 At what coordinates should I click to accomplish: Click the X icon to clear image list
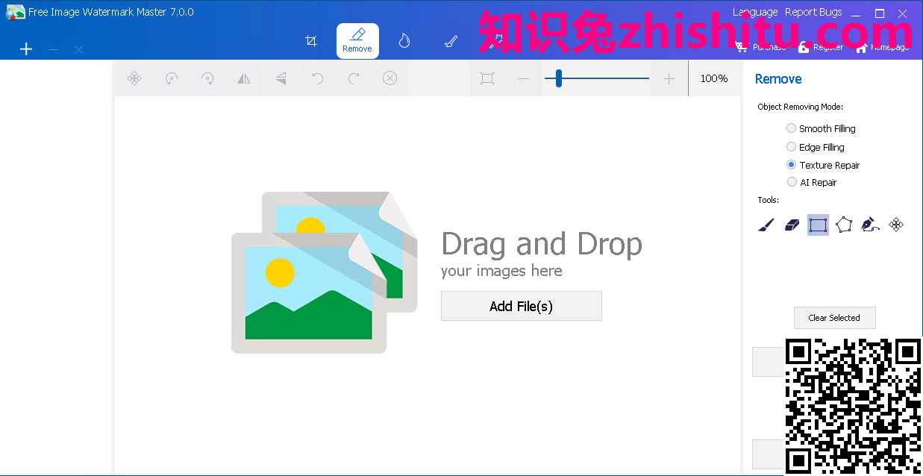tap(78, 49)
